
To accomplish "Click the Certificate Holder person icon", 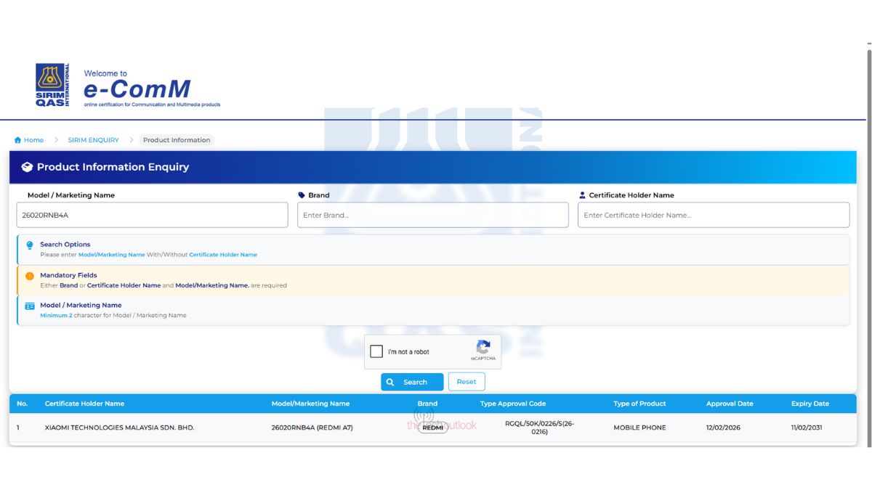I will (x=582, y=195).
